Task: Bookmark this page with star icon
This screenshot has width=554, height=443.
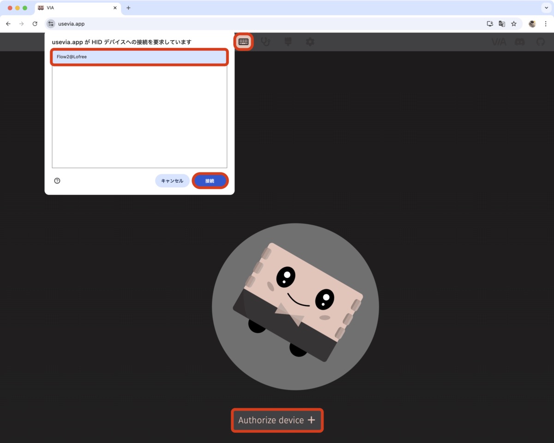Action: point(514,24)
